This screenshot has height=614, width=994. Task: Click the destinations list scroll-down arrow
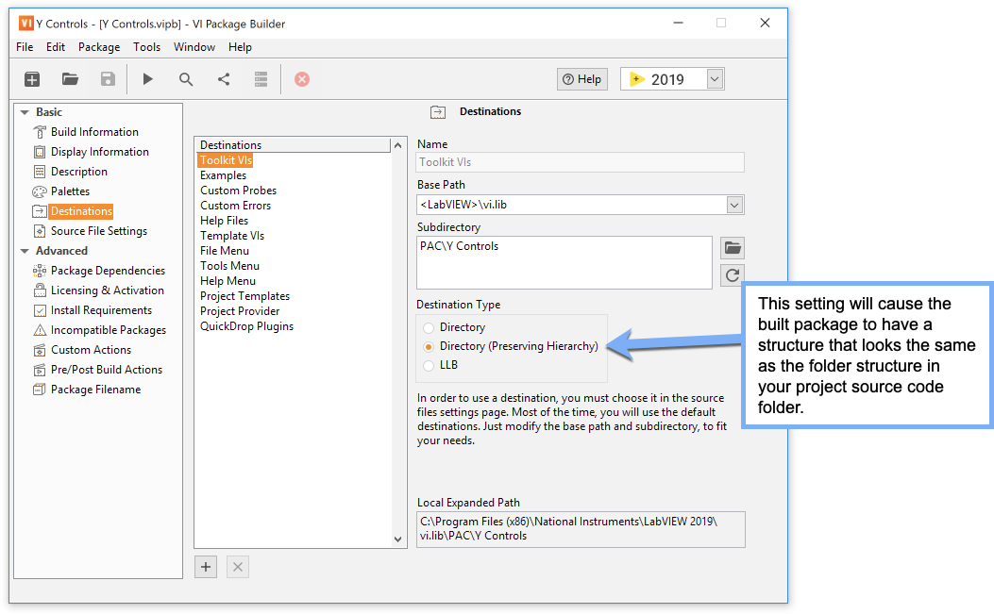[398, 539]
